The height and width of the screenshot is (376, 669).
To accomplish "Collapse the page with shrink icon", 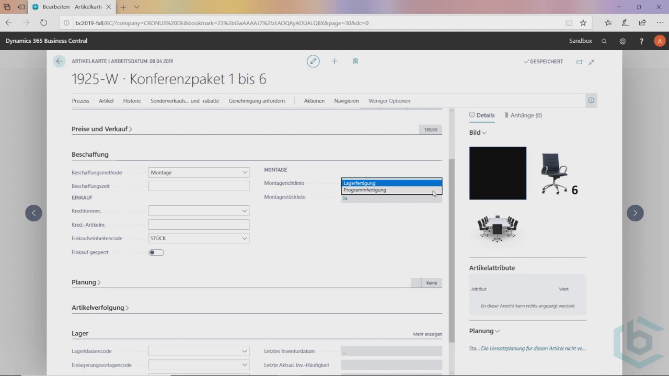I will [592, 62].
